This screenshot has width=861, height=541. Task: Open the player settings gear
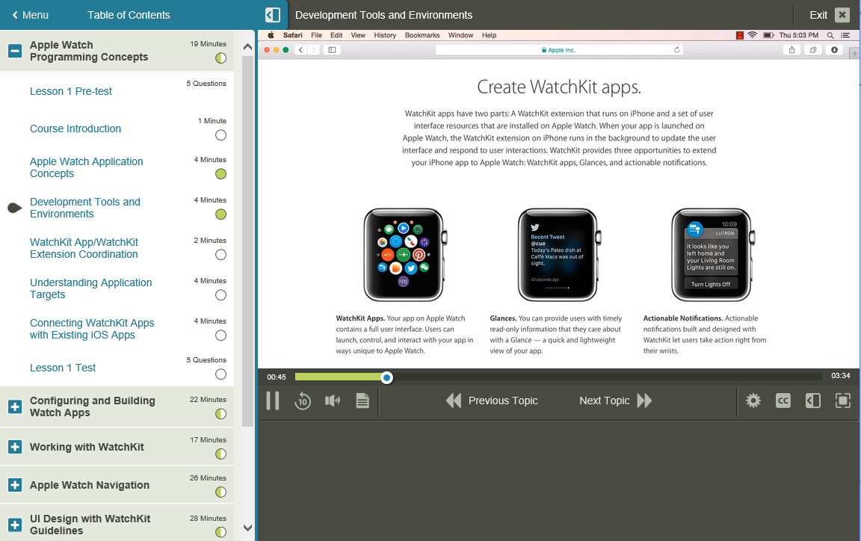click(753, 401)
